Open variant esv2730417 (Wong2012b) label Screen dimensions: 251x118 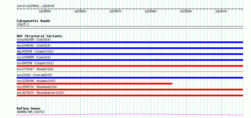pos(36,69)
